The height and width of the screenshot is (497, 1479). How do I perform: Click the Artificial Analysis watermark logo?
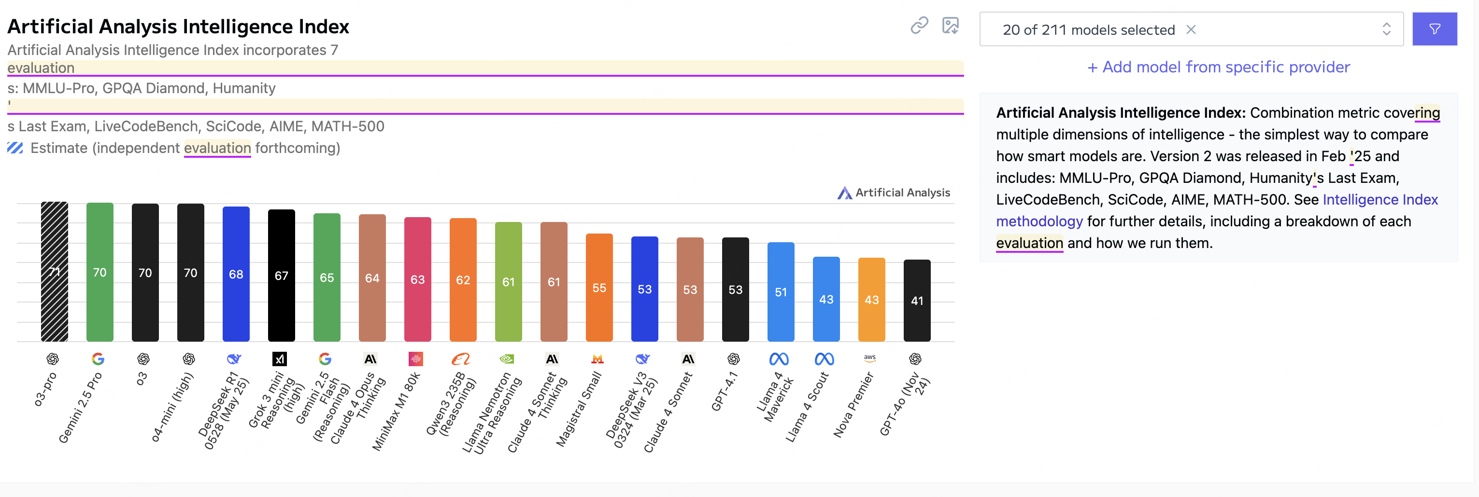click(894, 193)
